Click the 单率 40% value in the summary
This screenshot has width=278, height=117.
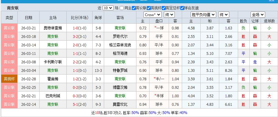click(x=184, y=113)
